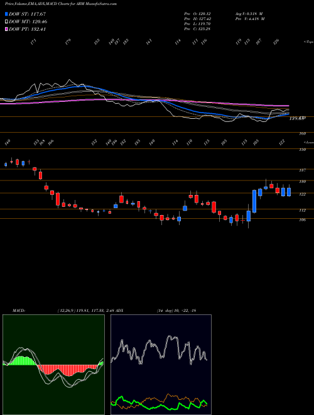Screen dimensions: 314x415
Task: Click the blue DOW ST legend swatch
Action: (x=7, y=14)
